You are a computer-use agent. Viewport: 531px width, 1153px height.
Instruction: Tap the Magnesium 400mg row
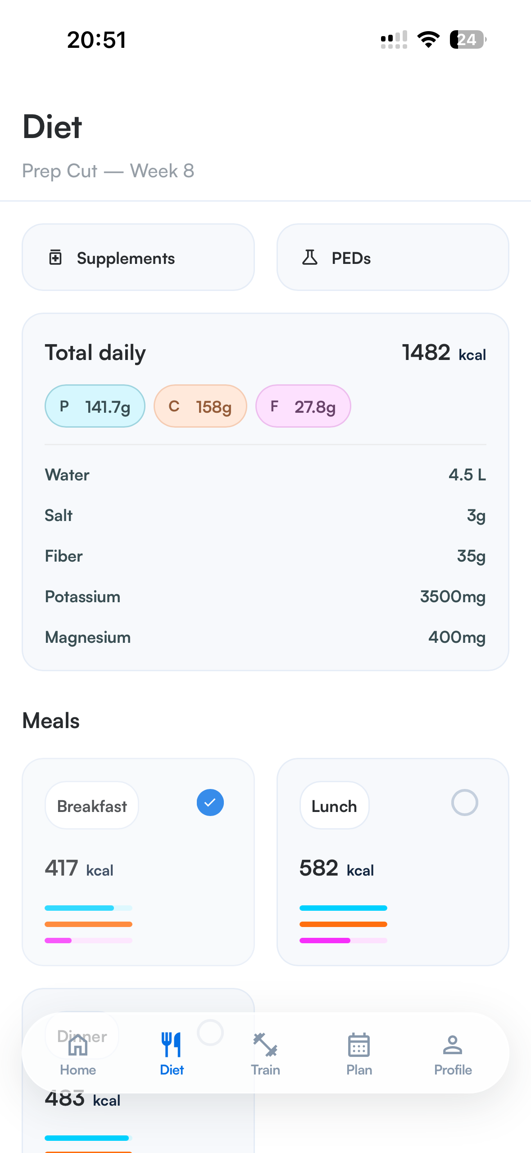coord(265,637)
